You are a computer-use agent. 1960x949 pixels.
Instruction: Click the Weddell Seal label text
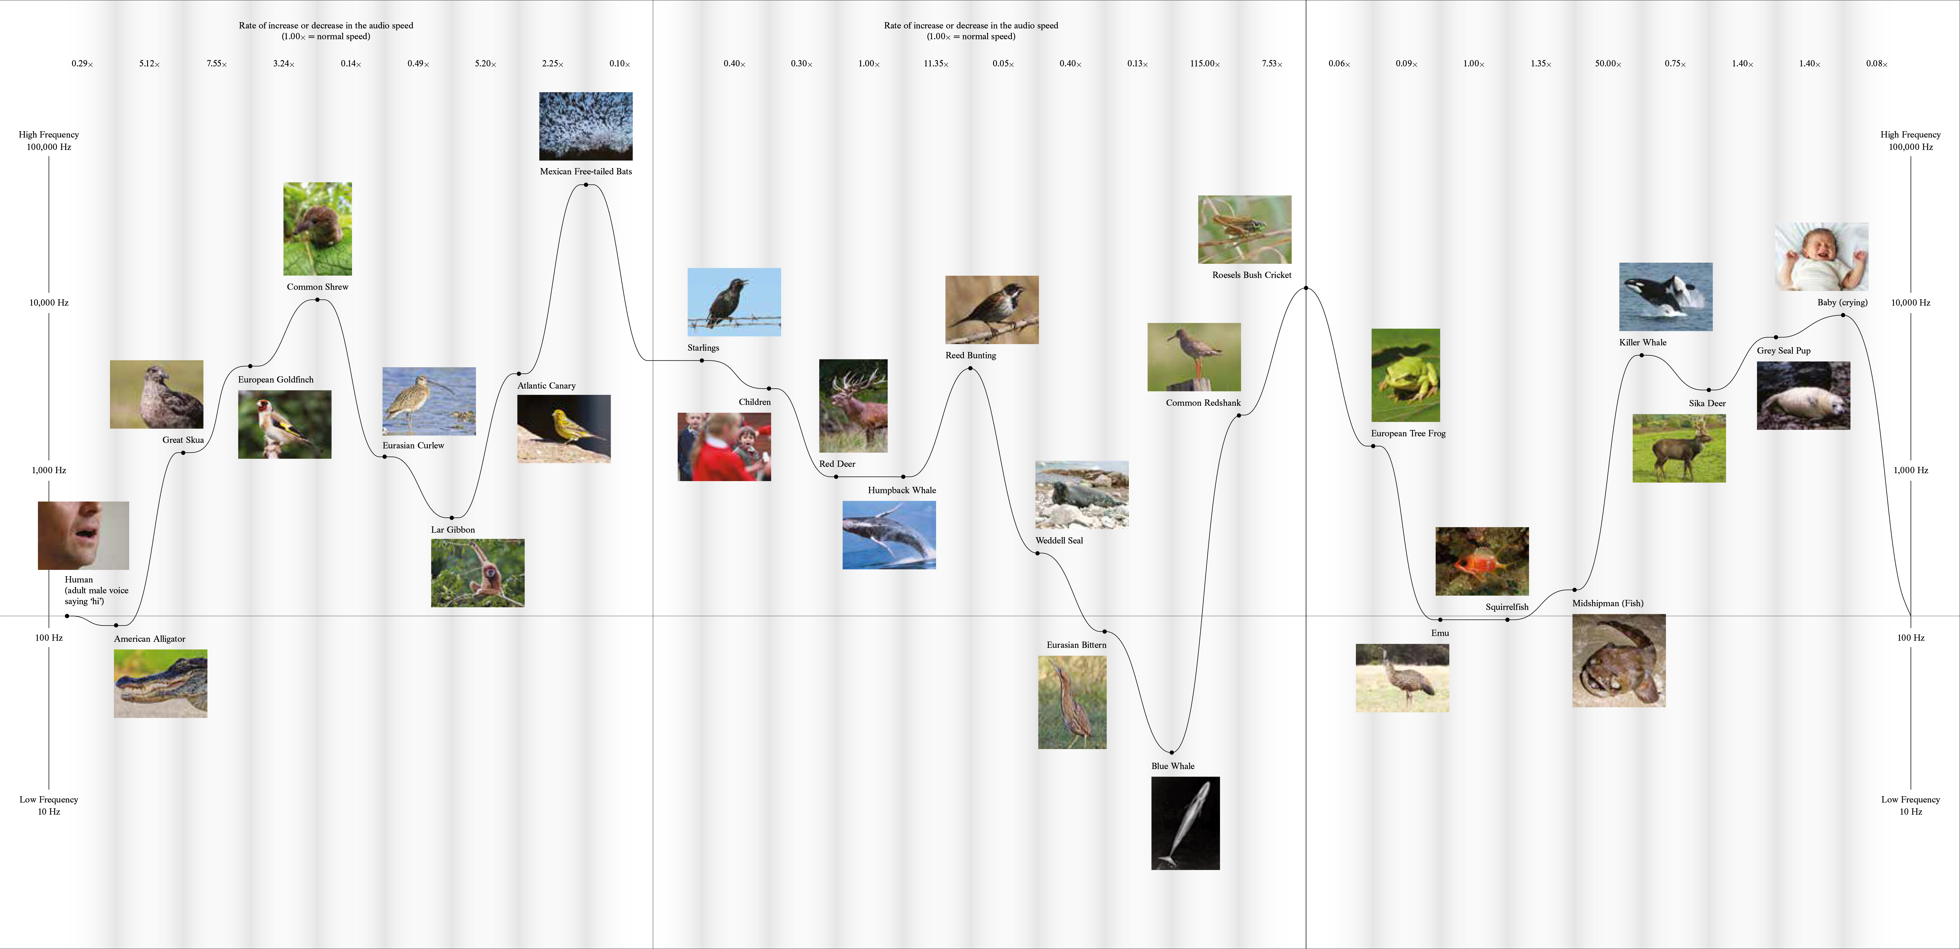[x=1059, y=541]
